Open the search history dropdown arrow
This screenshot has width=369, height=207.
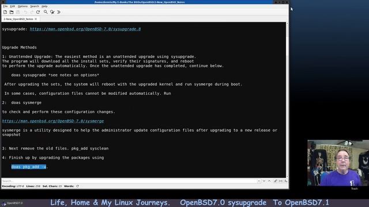pyautogui.click(x=259, y=181)
